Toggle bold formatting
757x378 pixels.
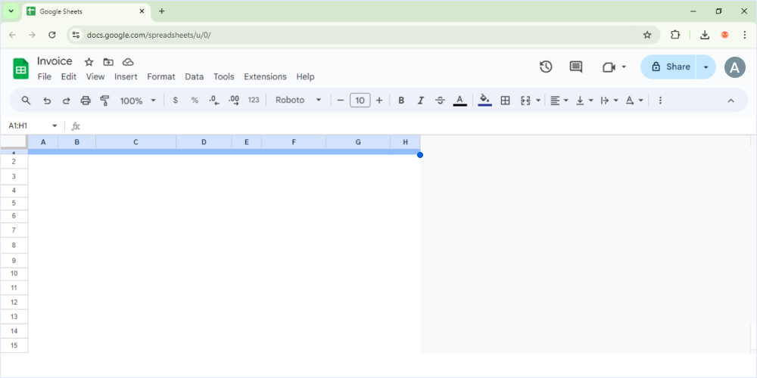click(x=401, y=101)
